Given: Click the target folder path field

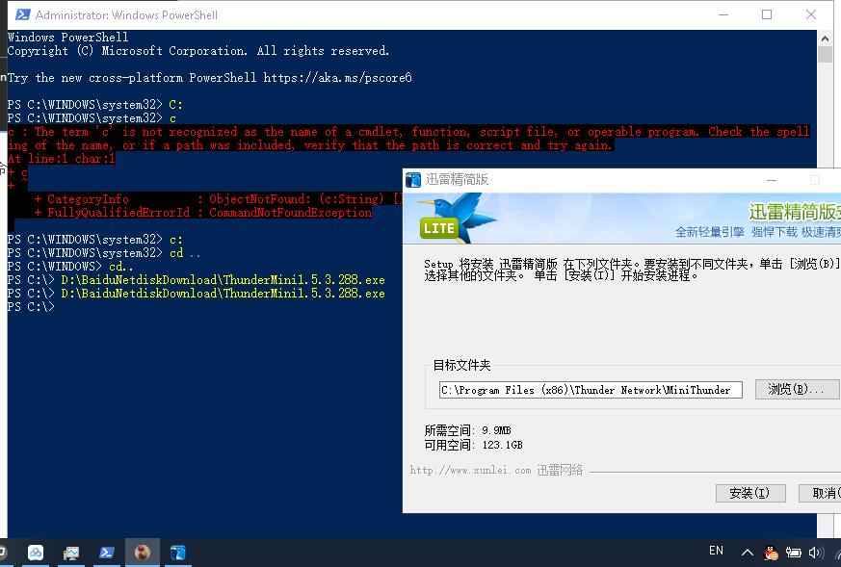Looking at the screenshot, I should coord(590,389).
